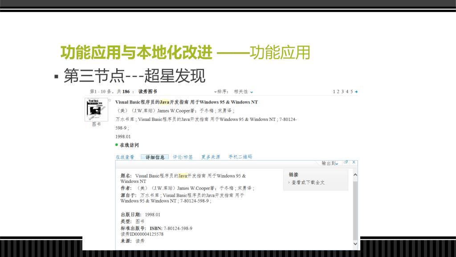Select the 详细信息 tab

(155, 158)
